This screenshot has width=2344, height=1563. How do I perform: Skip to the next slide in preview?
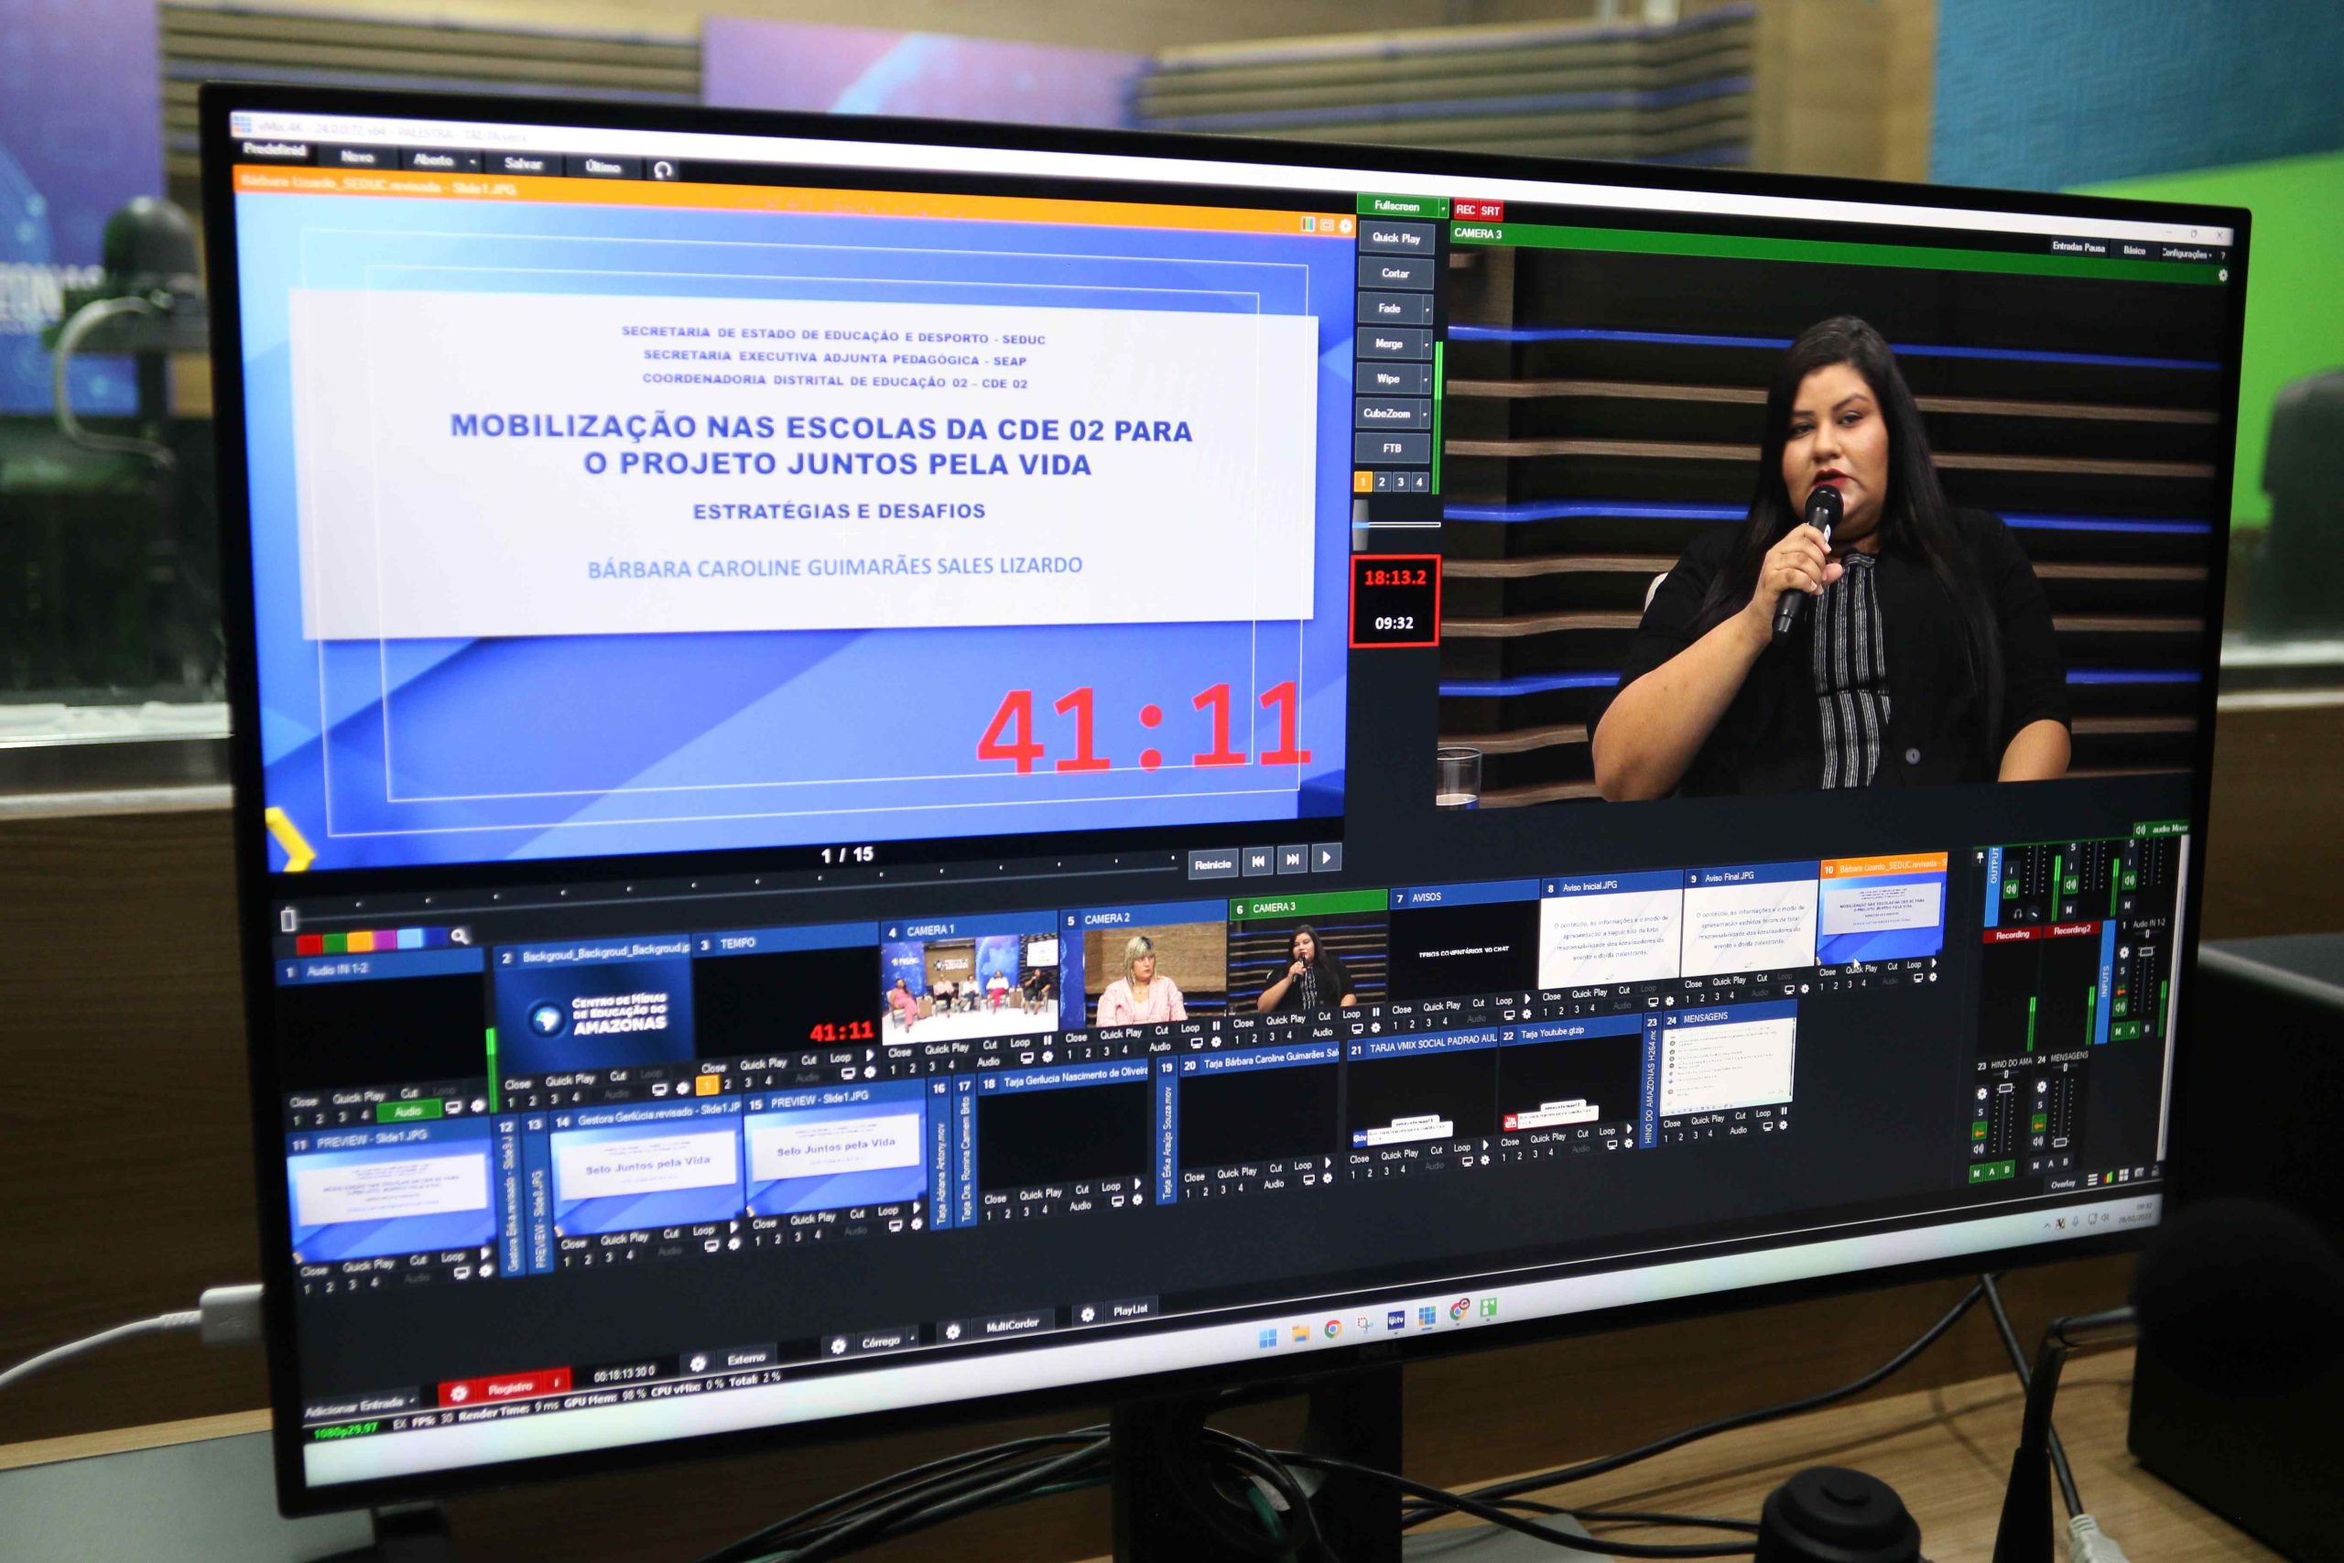(1293, 859)
